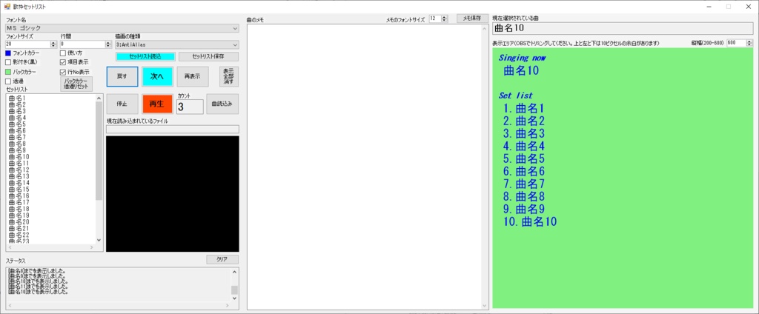This screenshot has height=314, width=759.
Task: Click the カウント field showing 3
Action: [x=190, y=107]
